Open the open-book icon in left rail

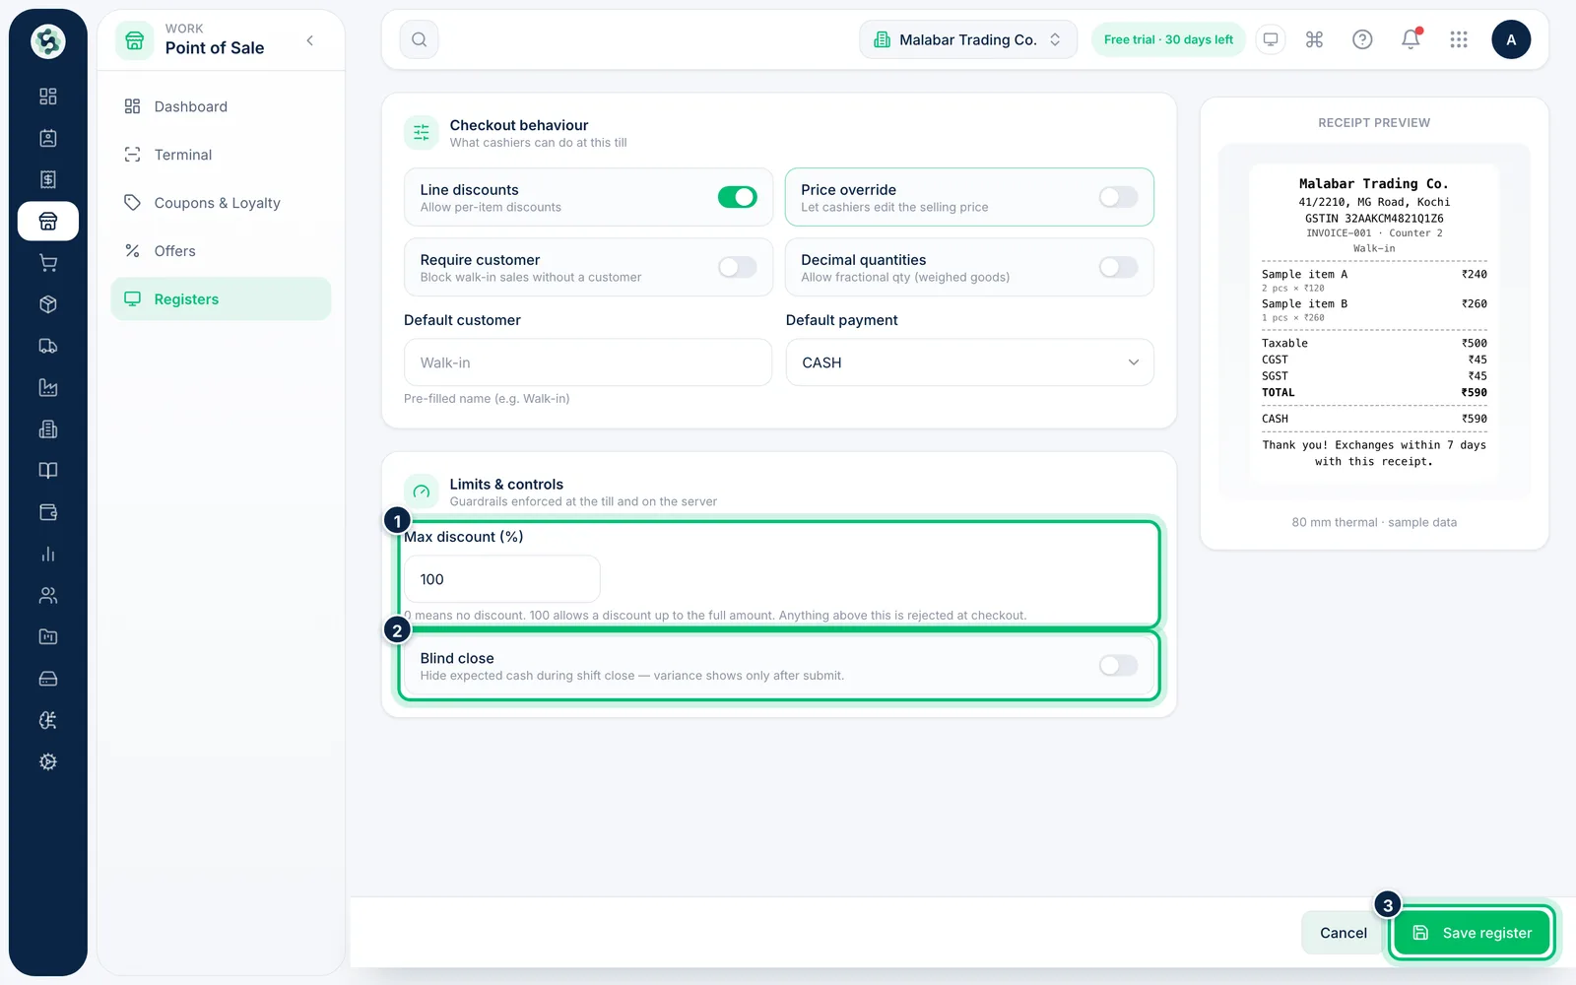click(x=47, y=471)
